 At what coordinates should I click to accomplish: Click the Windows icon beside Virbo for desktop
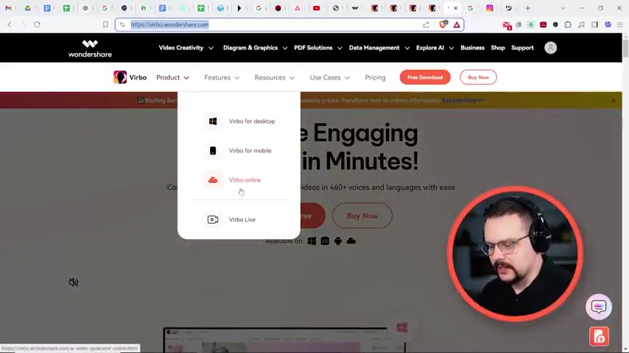coord(213,121)
